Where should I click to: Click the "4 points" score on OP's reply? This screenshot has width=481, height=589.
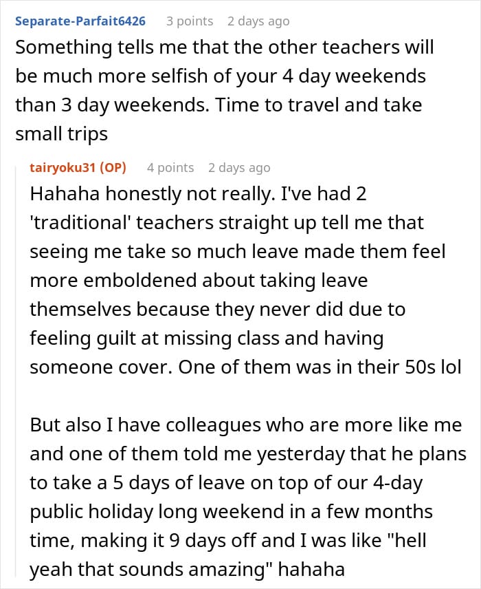pos(170,167)
